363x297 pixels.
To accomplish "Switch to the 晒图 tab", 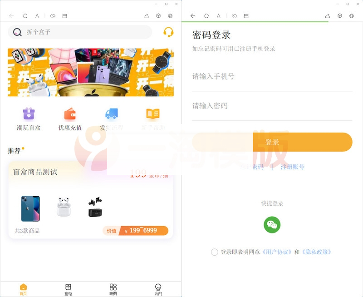I will pyautogui.click(x=113, y=289).
